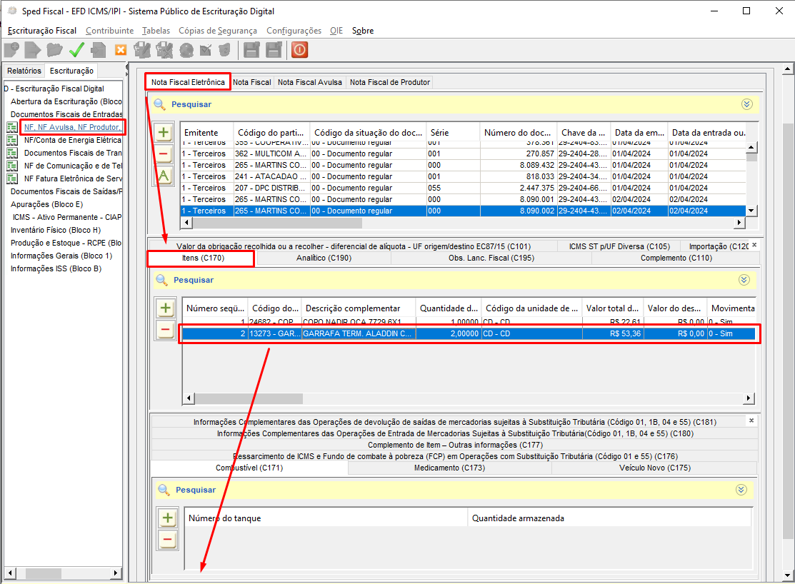Click the NF/Conta de Energia Elétrica tree icon
Screen dimensions: 795x584
coord(11,141)
